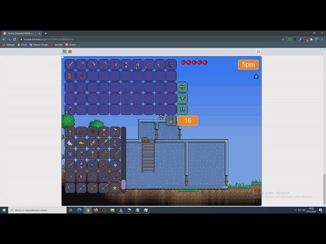Open a new browser tab
The width and height of the screenshot is (326, 244).
tap(46, 34)
